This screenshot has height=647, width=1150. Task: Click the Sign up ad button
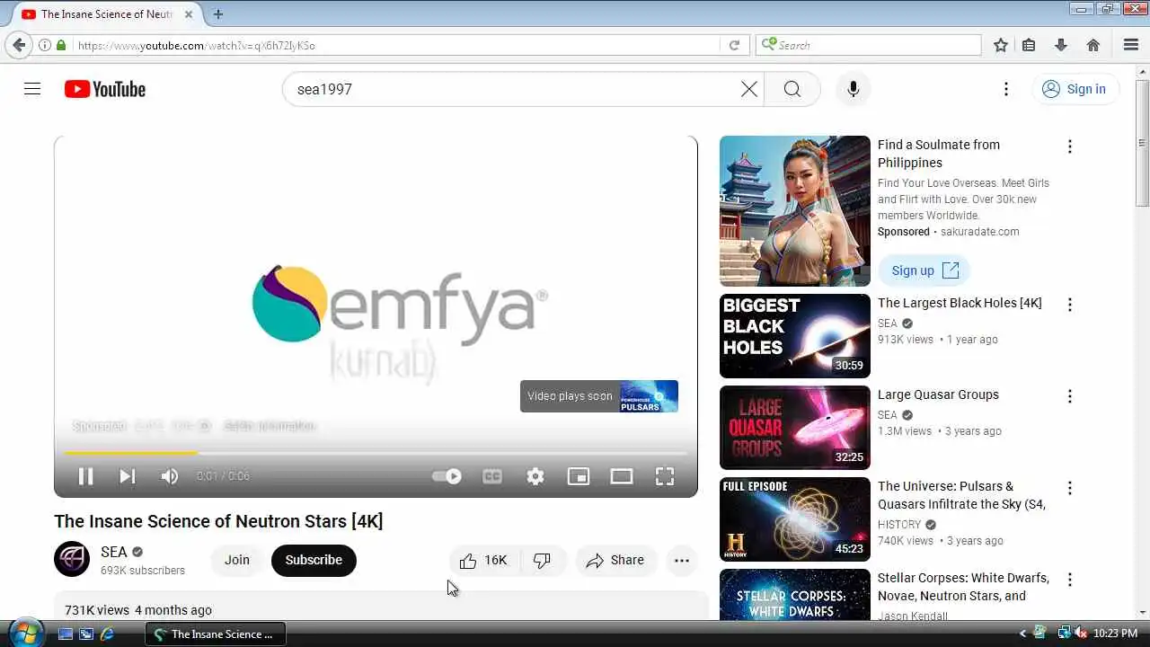(x=924, y=270)
